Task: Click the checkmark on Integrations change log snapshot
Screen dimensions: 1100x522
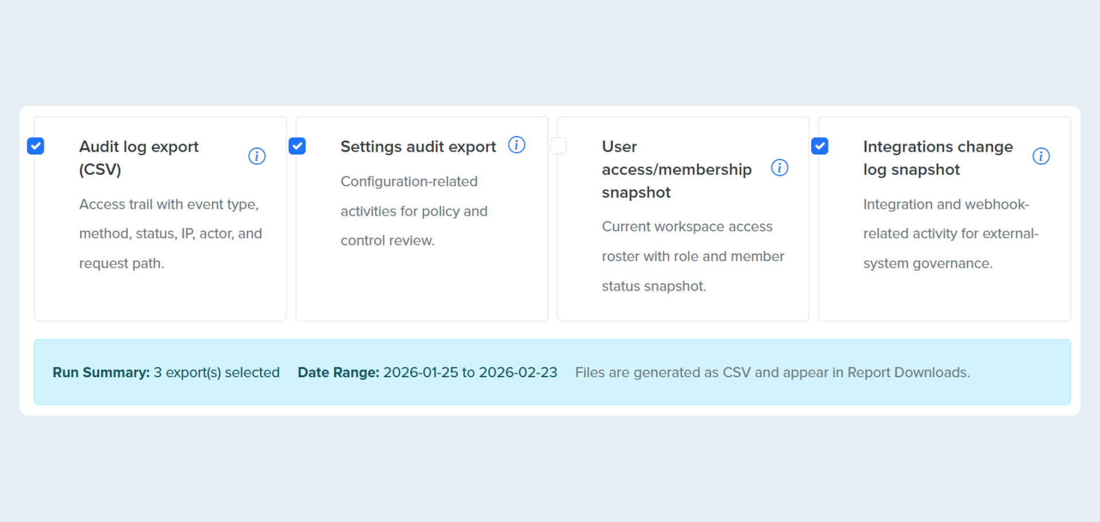Action: tap(820, 146)
